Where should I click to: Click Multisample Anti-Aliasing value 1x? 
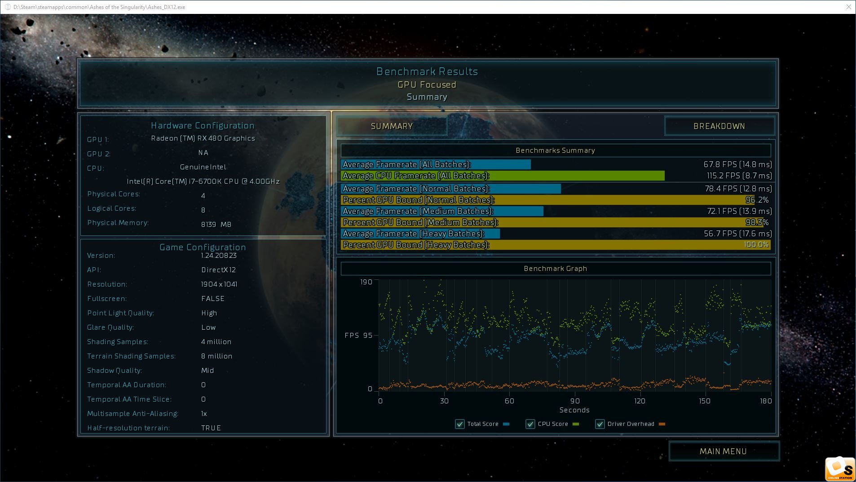[x=204, y=414]
